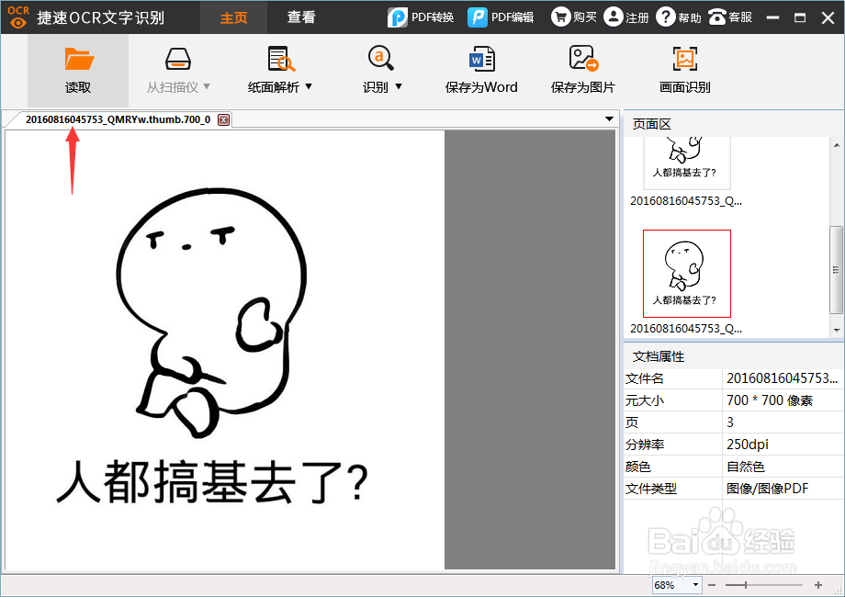Expand the 从扫描仪 dropdown arrow
Viewport: 845px width, 597px height.
coord(207,86)
